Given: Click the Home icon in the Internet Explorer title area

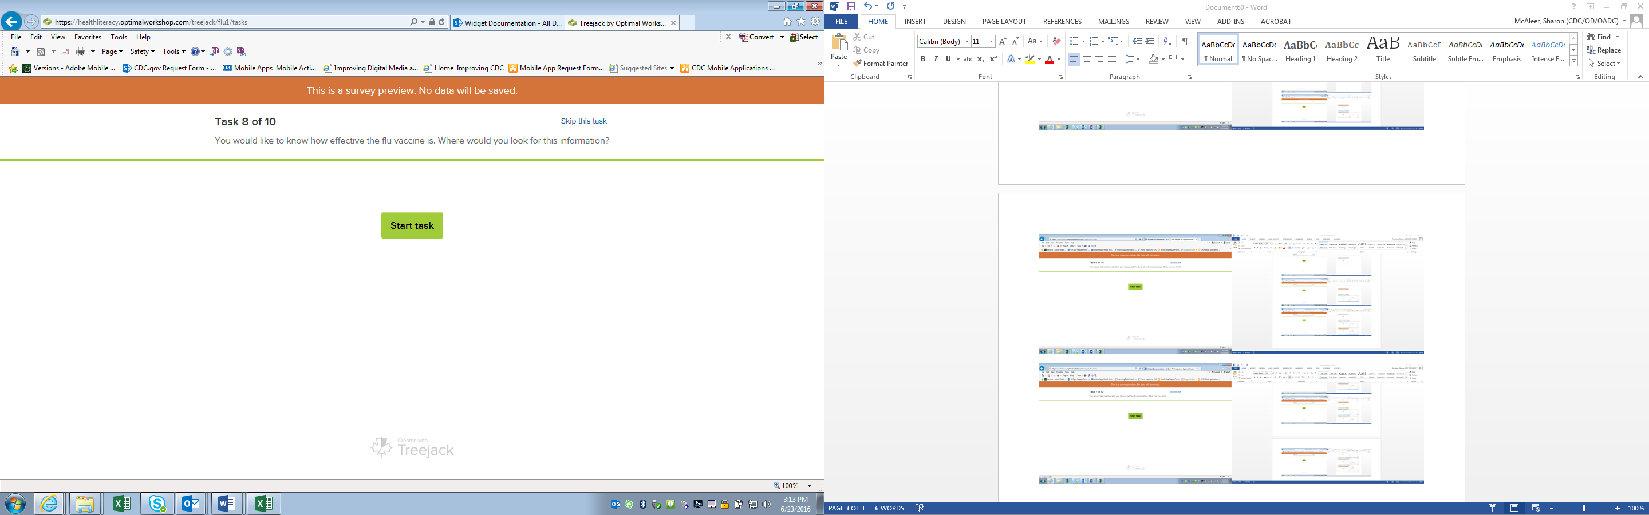Looking at the screenshot, I should pyautogui.click(x=787, y=22).
